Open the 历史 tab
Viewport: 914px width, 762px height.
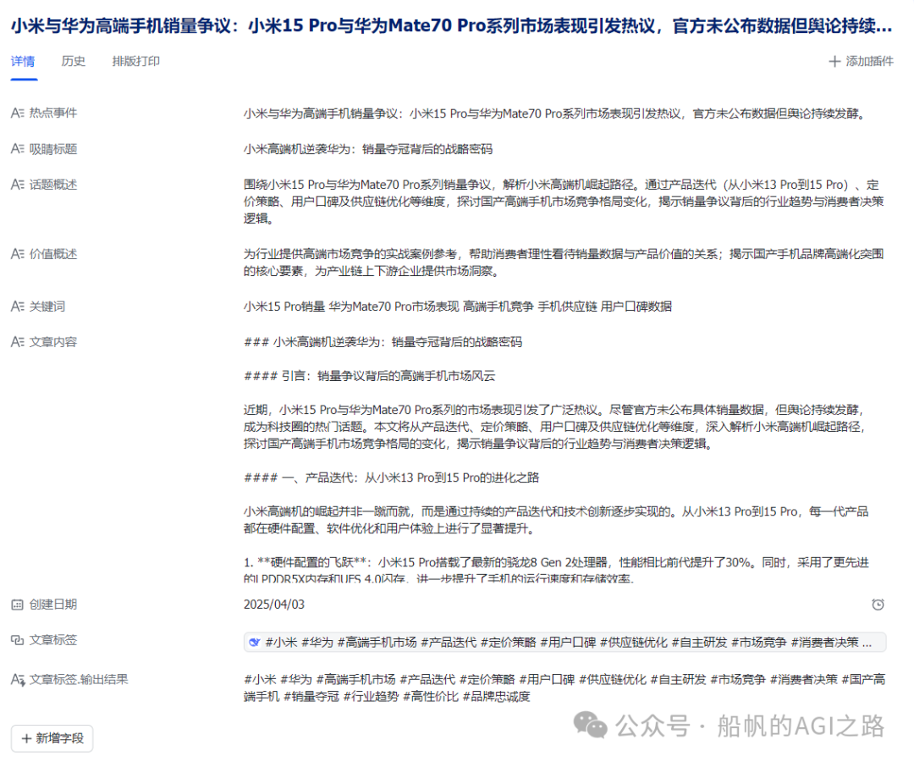coord(74,61)
